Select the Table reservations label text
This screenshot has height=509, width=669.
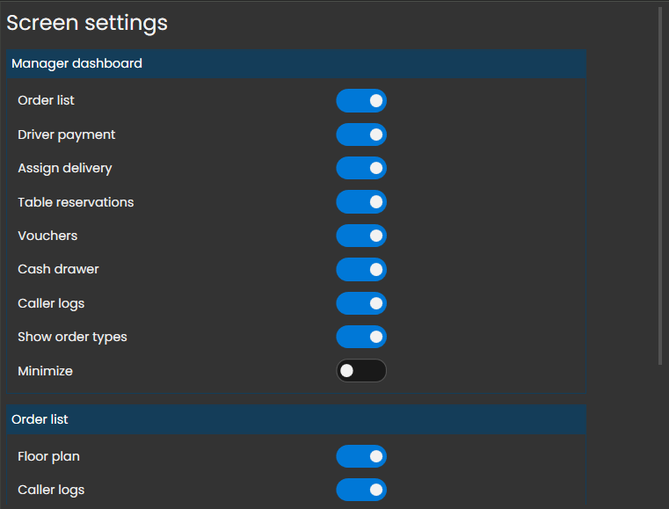pos(76,202)
